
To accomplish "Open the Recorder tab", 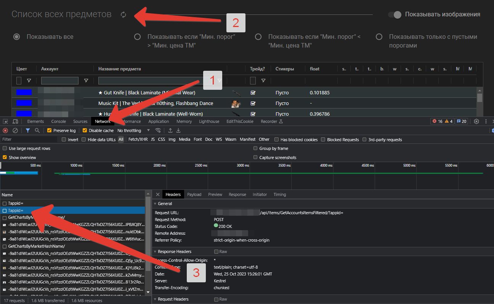I will [272, 121].
